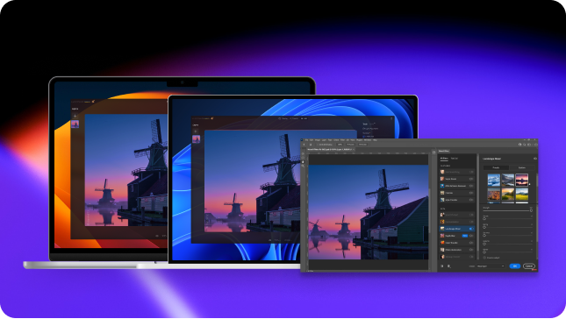Open the Edit menu in Photoshop
Image resolution: width=566 pixels, height=319 pixels.
coord(312,140)
